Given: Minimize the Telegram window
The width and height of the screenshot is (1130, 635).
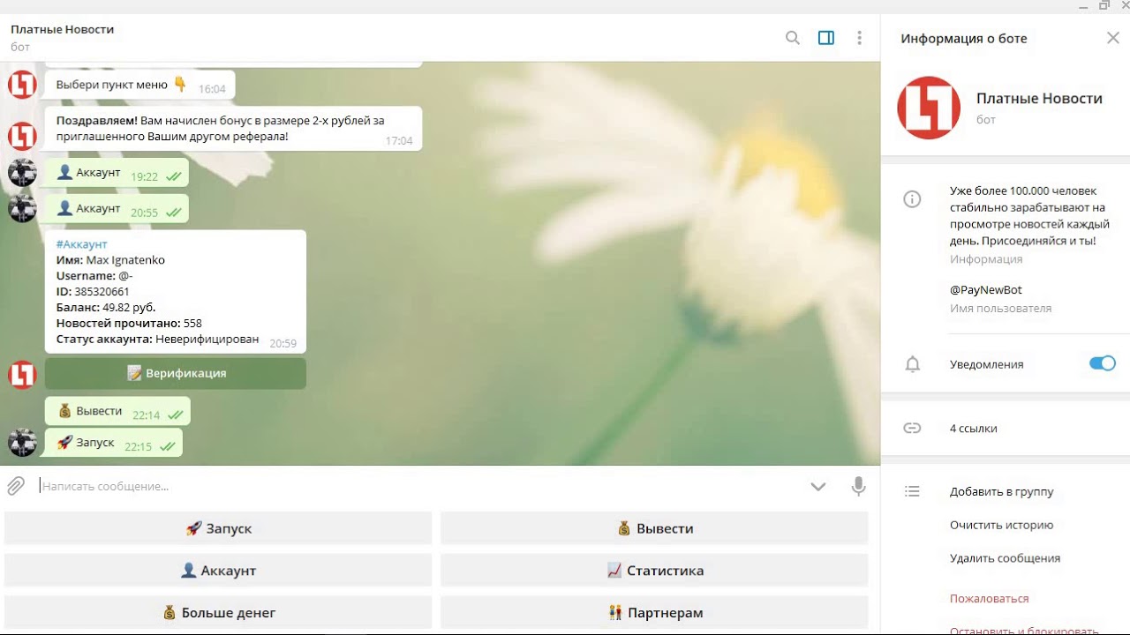Looking at the screenshot, I should click(1083, 6).
